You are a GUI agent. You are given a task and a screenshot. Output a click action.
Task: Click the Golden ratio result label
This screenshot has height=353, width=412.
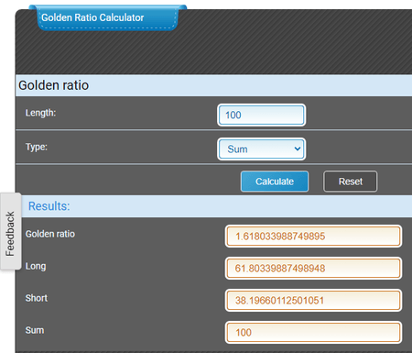(50, 234)
